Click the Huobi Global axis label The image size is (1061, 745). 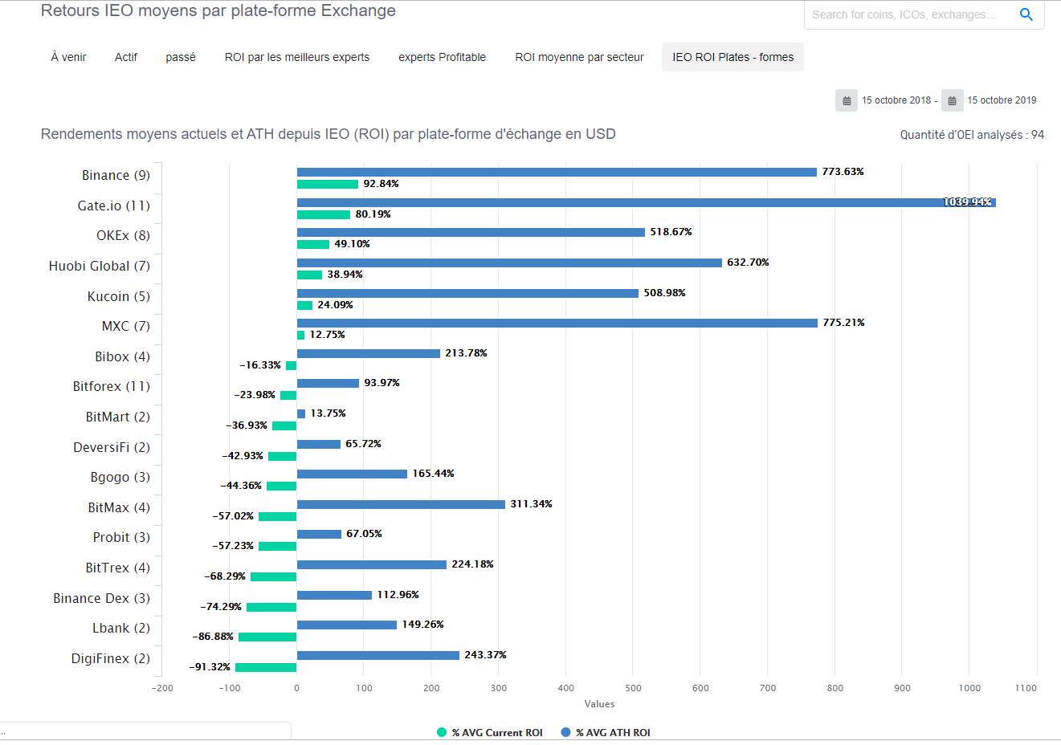coord(100,266)
